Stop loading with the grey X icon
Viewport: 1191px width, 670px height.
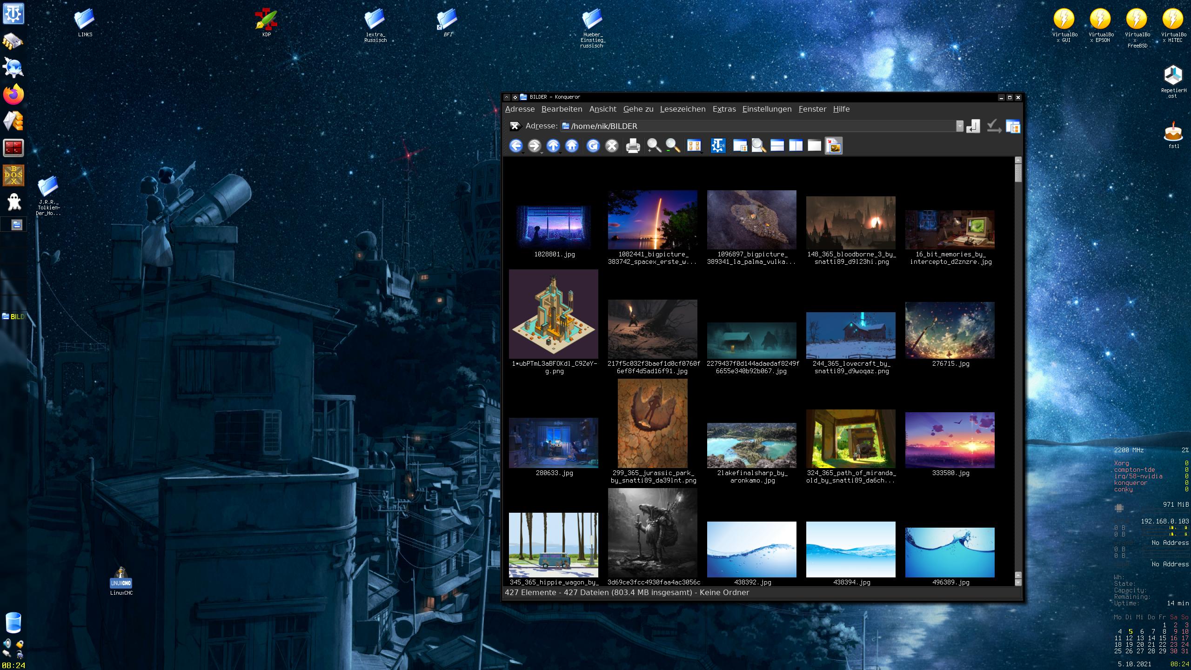pos(612,146)
